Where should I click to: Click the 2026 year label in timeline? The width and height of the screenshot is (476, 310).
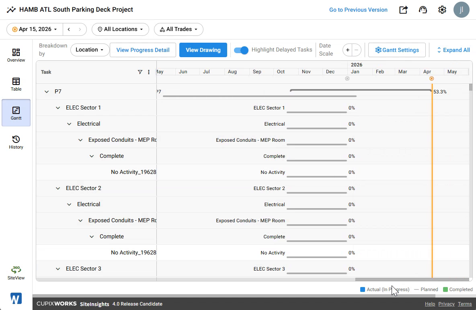coord(356,65)
